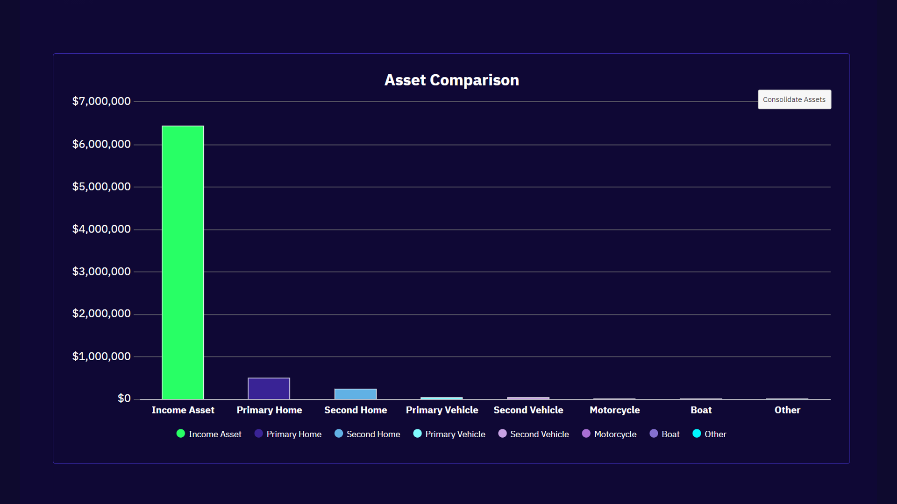Click the Consolidate Assets button
This screenshot has height=504, width=897.
[794, 99]
